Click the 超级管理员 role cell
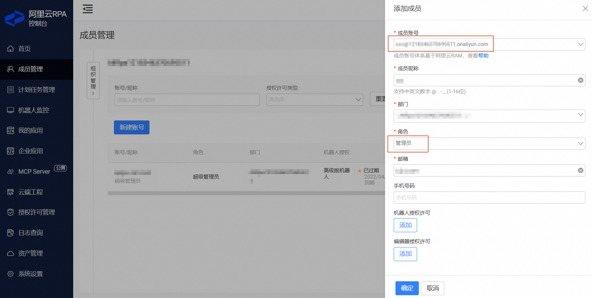 point(206,177)
